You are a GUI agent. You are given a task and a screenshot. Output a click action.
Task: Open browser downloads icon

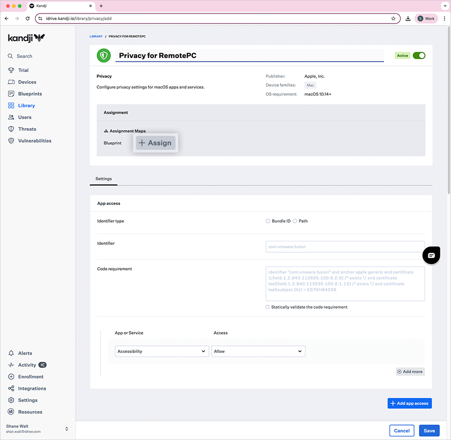(x=408, y=19)
